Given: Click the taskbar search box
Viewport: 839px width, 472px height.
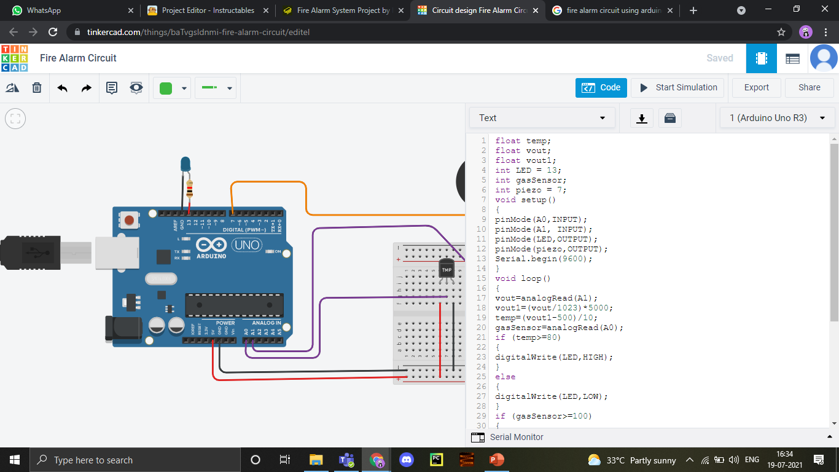Looking at the screenshot, I should coord(135,460).
